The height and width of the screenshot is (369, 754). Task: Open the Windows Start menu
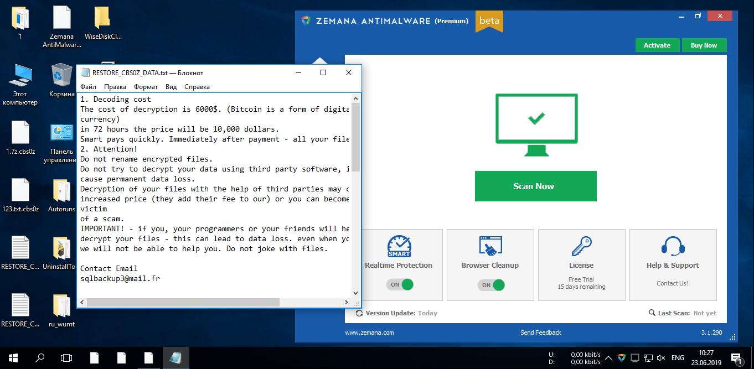(x=13, y=358)
